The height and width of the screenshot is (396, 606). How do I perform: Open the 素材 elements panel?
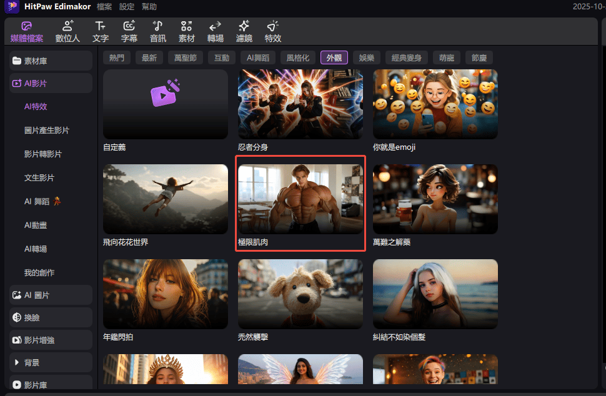point(186,31)
